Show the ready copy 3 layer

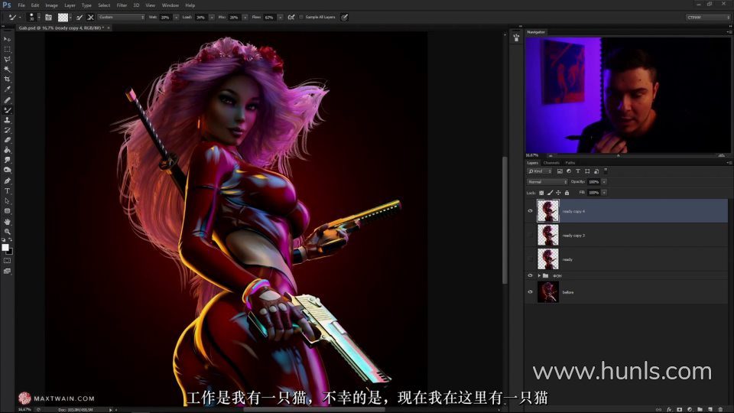click(530, 235)
